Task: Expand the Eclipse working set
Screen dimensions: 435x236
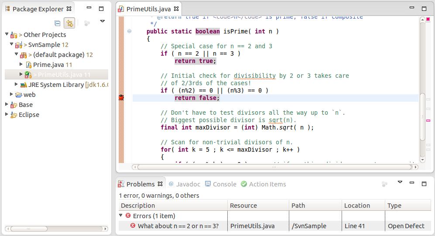Action: coord(7,114)
